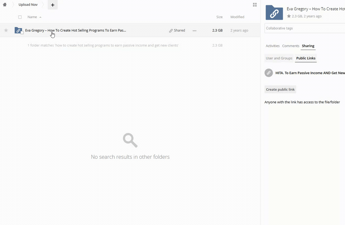Click the public link chain icon
The image size is (345, 225).
tap(269, 73)
